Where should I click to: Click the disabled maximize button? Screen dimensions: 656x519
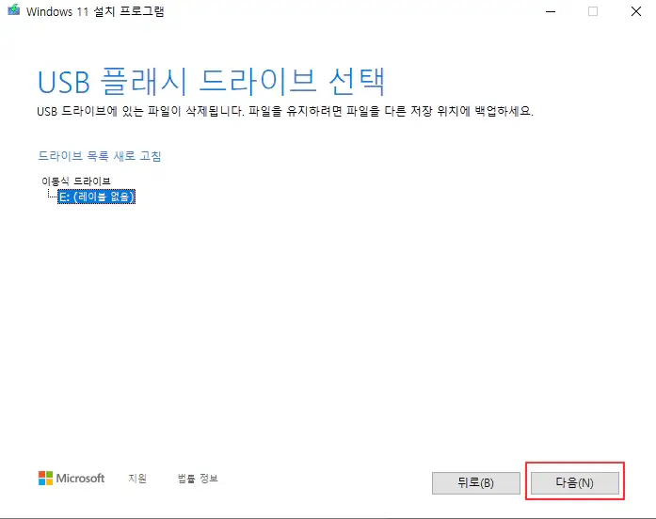click(x=593, y=11)
